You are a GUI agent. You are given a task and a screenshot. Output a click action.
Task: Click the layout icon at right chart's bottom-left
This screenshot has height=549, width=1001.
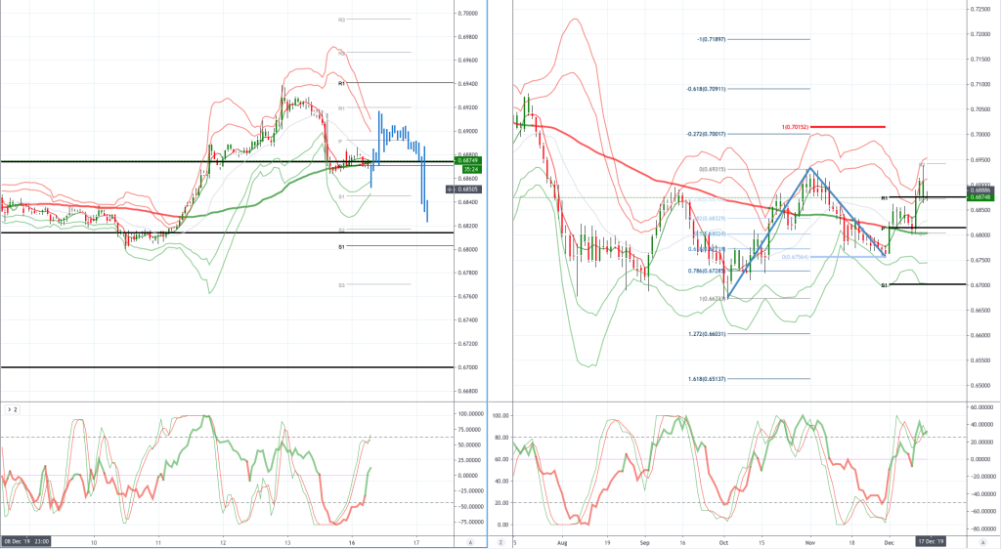coord(501,541)
